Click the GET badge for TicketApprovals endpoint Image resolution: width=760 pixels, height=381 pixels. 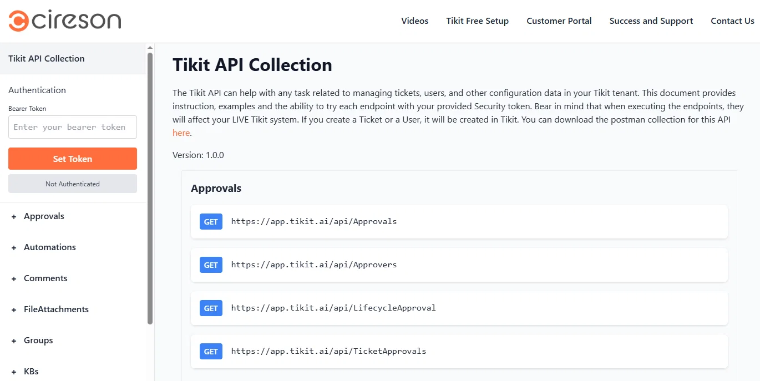pos(211,352)
